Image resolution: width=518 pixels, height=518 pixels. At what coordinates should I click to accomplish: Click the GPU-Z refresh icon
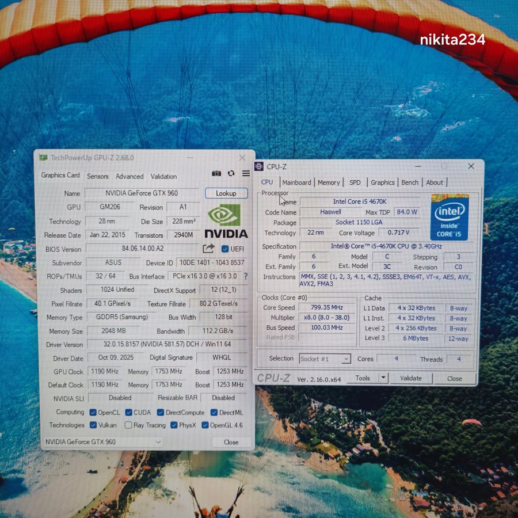pyautogui.click(x=231, y=173)
